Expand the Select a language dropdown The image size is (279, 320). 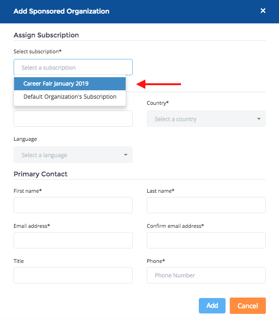pos(73,154)
